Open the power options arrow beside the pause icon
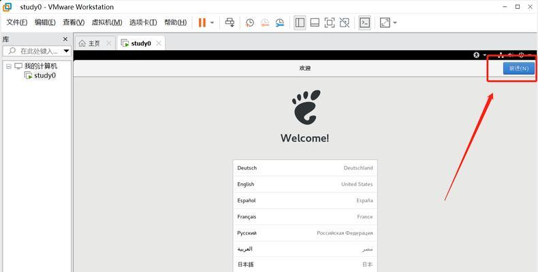 tap(212, 23)
